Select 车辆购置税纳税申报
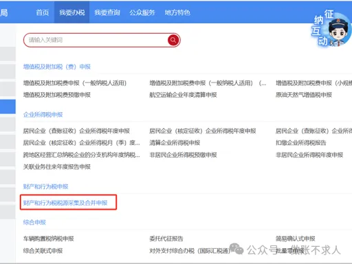The height and width of the screenshot is (264, 352). click(48, 239)
